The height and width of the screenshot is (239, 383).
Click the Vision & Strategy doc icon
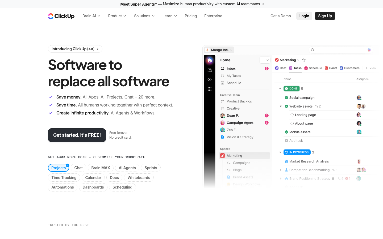(223, 137)
